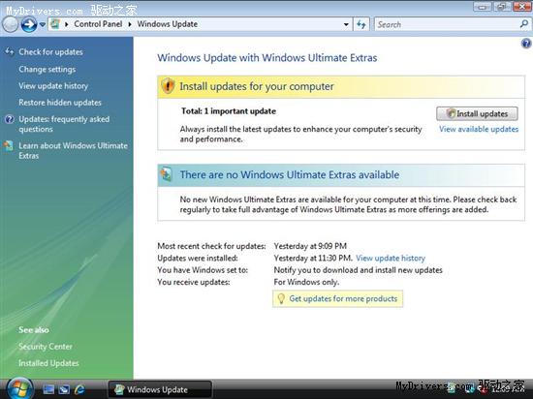Viewport: 533px width, 399px height.
Task: Click Get updates for more products
Action: [343, 299]
